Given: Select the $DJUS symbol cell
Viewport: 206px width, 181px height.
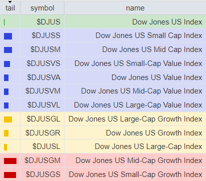Looking at the screenshot, I should [x=42, y=22].
